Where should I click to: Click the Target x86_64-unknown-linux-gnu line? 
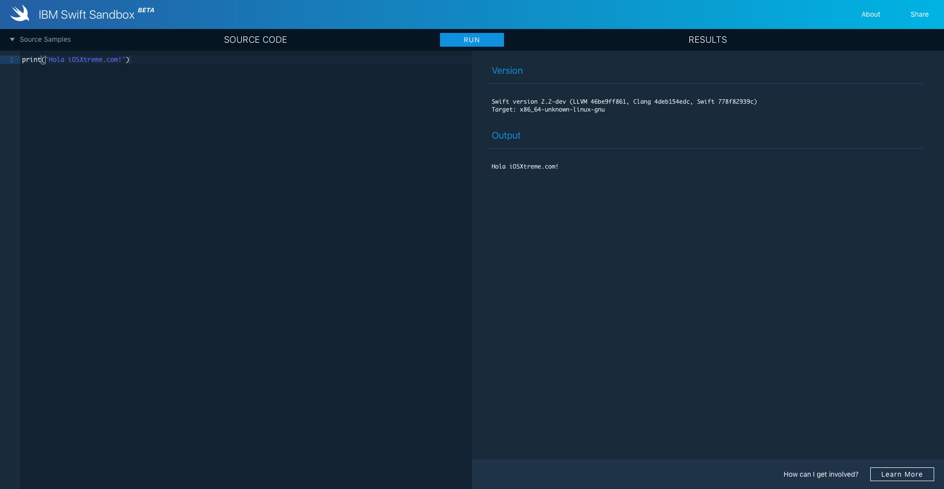(x=548, y=110)
